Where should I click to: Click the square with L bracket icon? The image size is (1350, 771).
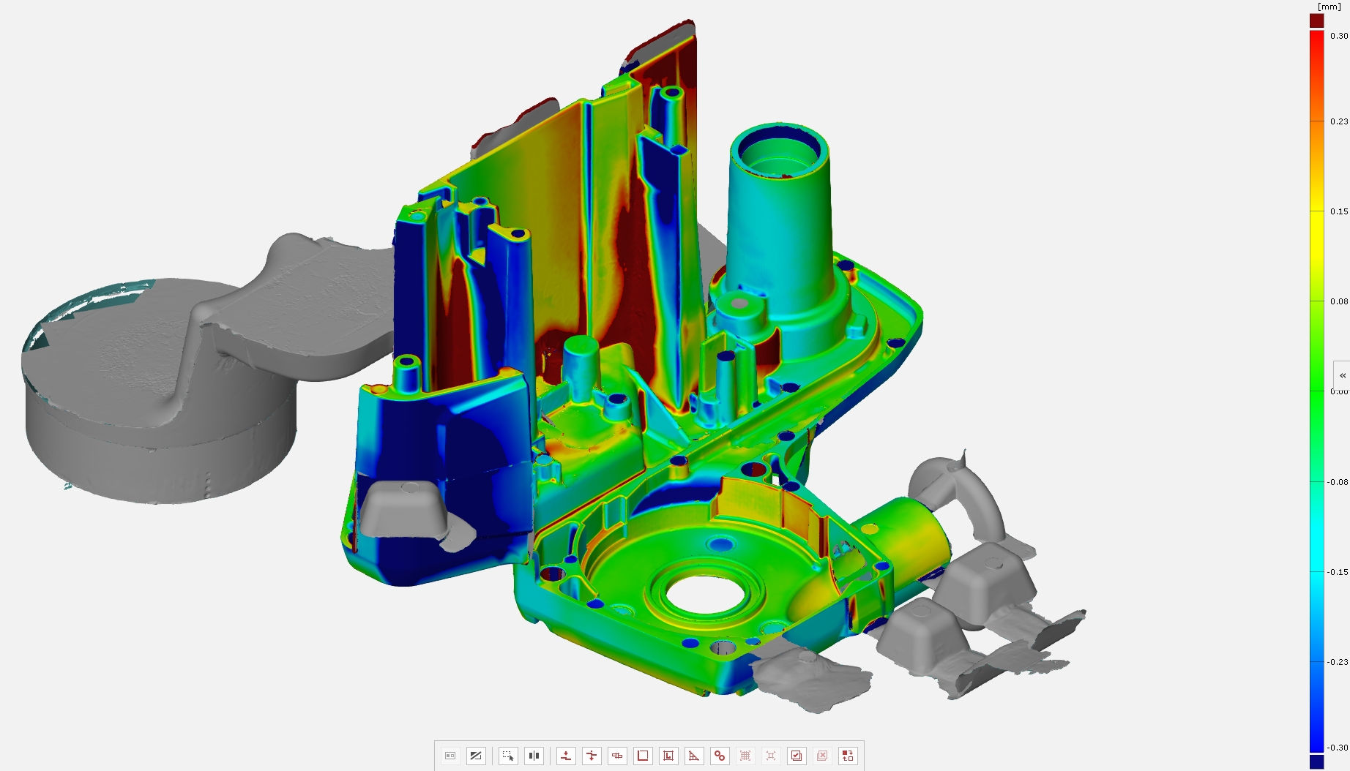(668, 756)
